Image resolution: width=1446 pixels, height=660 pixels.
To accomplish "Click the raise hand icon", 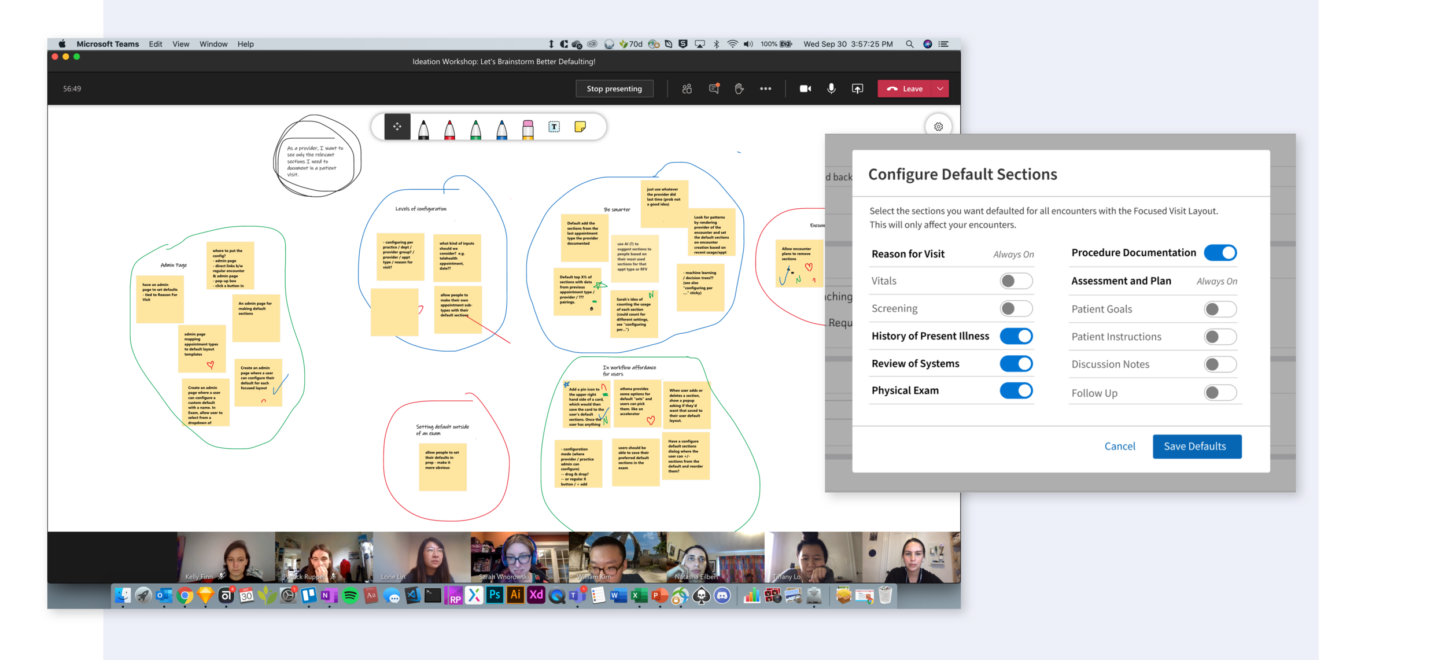I will (739, 89).
